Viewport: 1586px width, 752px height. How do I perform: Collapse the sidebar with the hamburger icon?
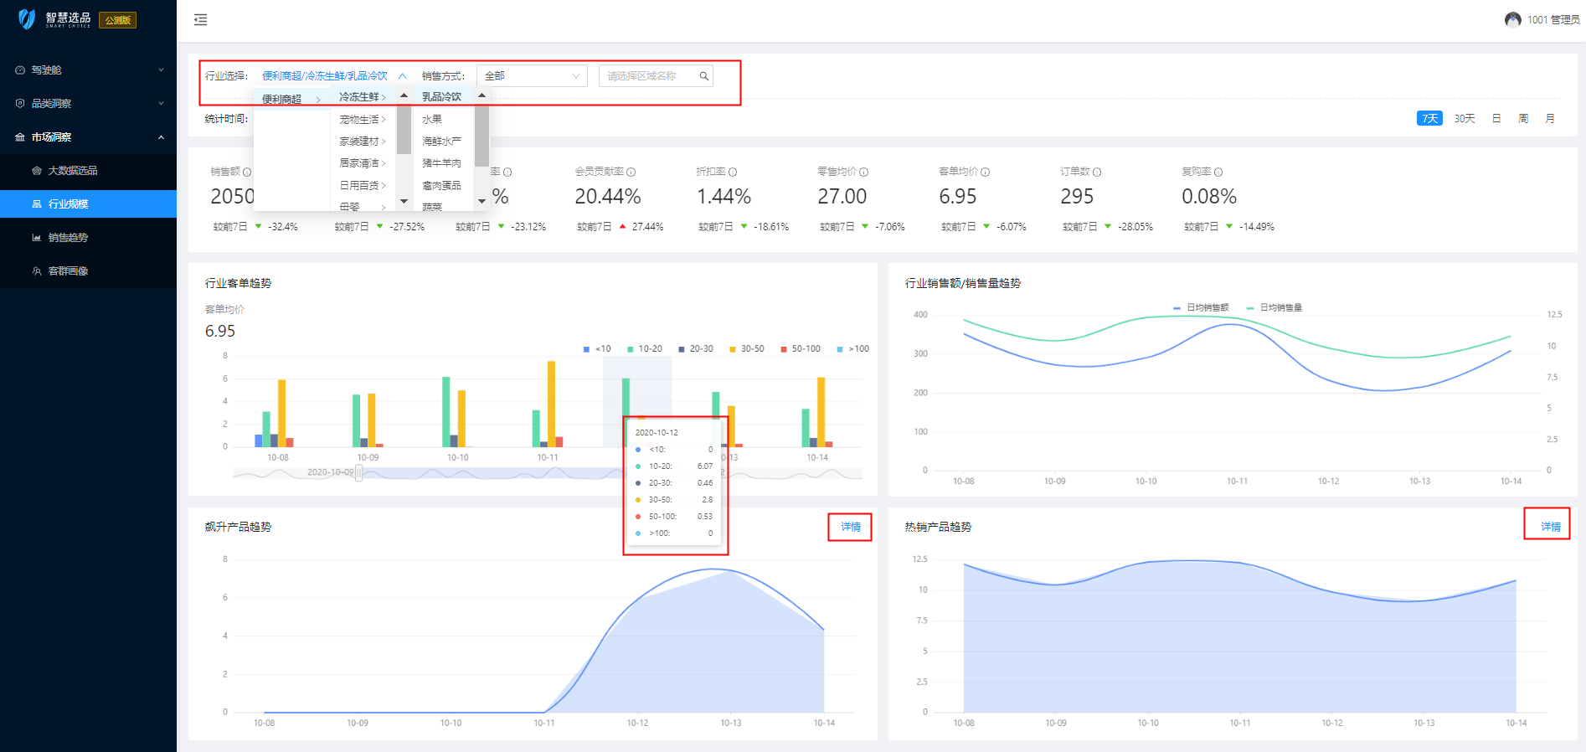coord(200,19)
